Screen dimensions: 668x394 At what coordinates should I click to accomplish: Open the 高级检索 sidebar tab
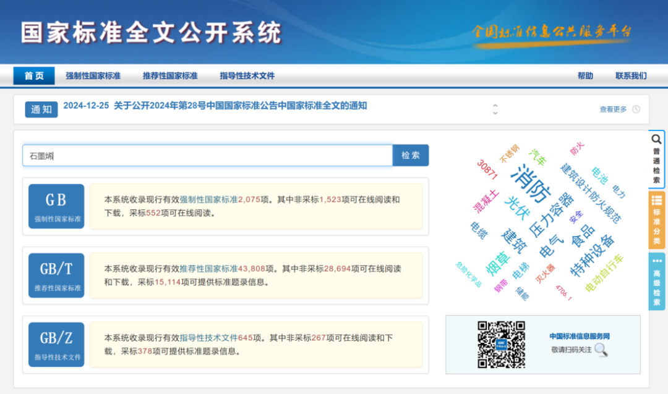656,281
